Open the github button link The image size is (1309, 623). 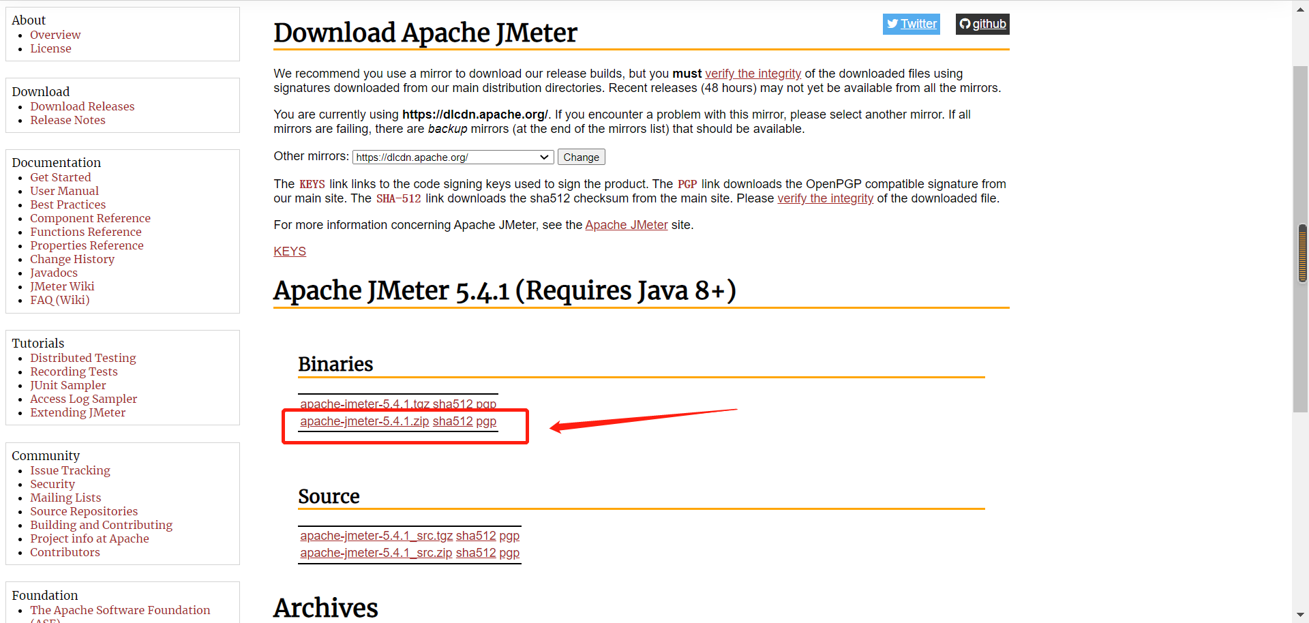tap(982, 24)
